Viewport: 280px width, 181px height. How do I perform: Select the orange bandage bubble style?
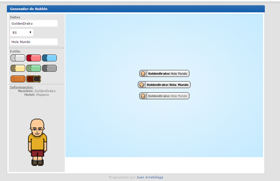[x=18, y=79]
